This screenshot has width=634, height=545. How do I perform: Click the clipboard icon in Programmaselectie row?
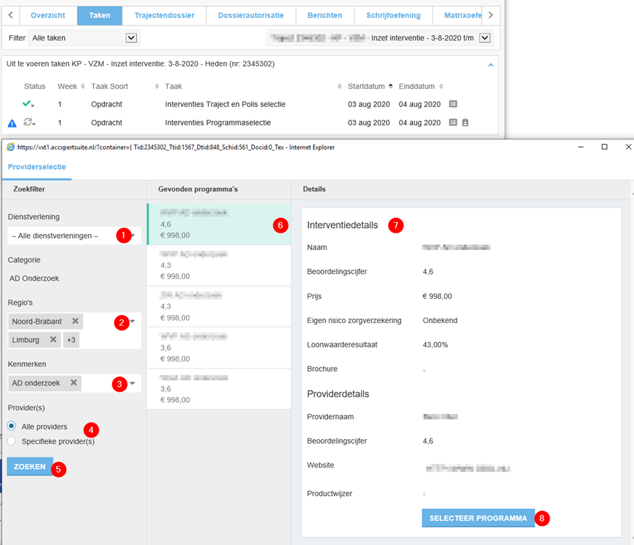tap(465, 123)
